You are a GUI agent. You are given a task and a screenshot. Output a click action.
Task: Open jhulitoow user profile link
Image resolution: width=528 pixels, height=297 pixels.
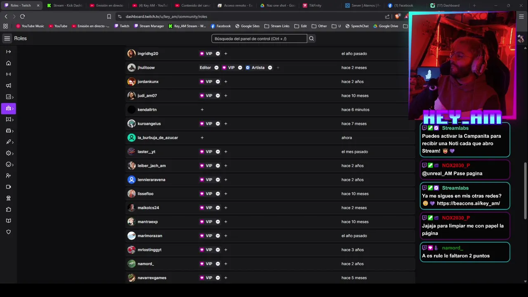point(146,68)
